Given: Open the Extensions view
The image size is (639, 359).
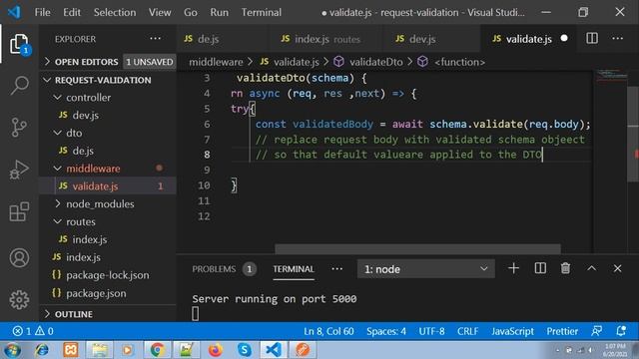Looking at the screenshot, I should [x=19, y=211].
